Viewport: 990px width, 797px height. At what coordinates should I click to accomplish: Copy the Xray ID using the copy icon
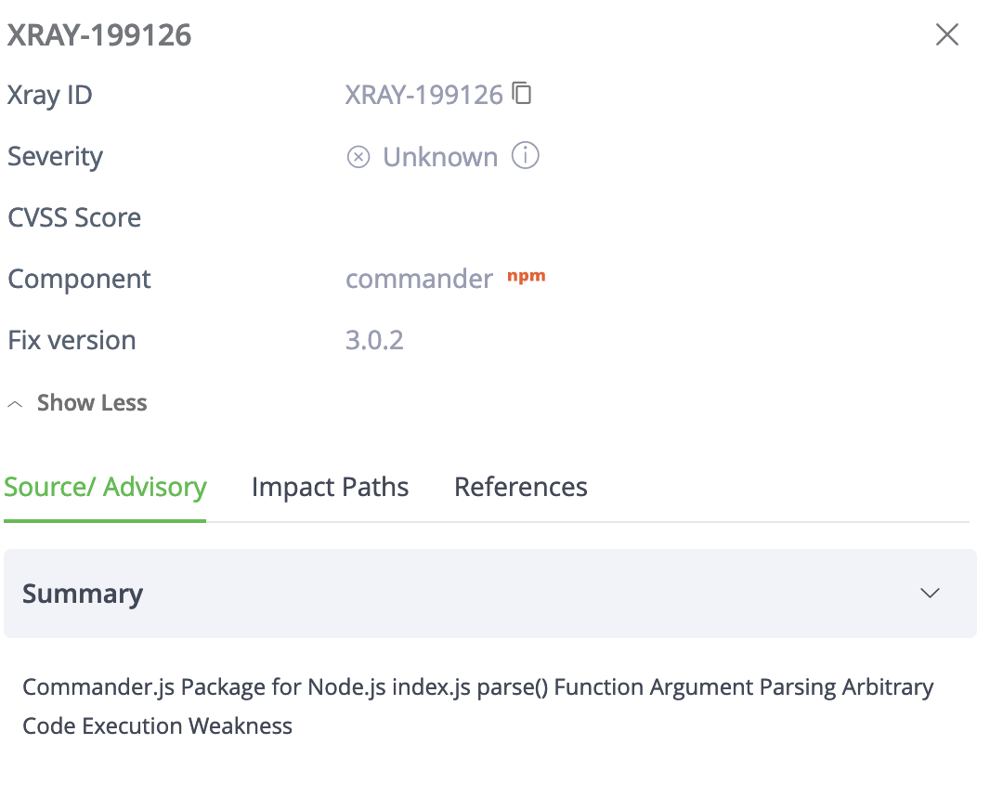(x=523, y=93)
